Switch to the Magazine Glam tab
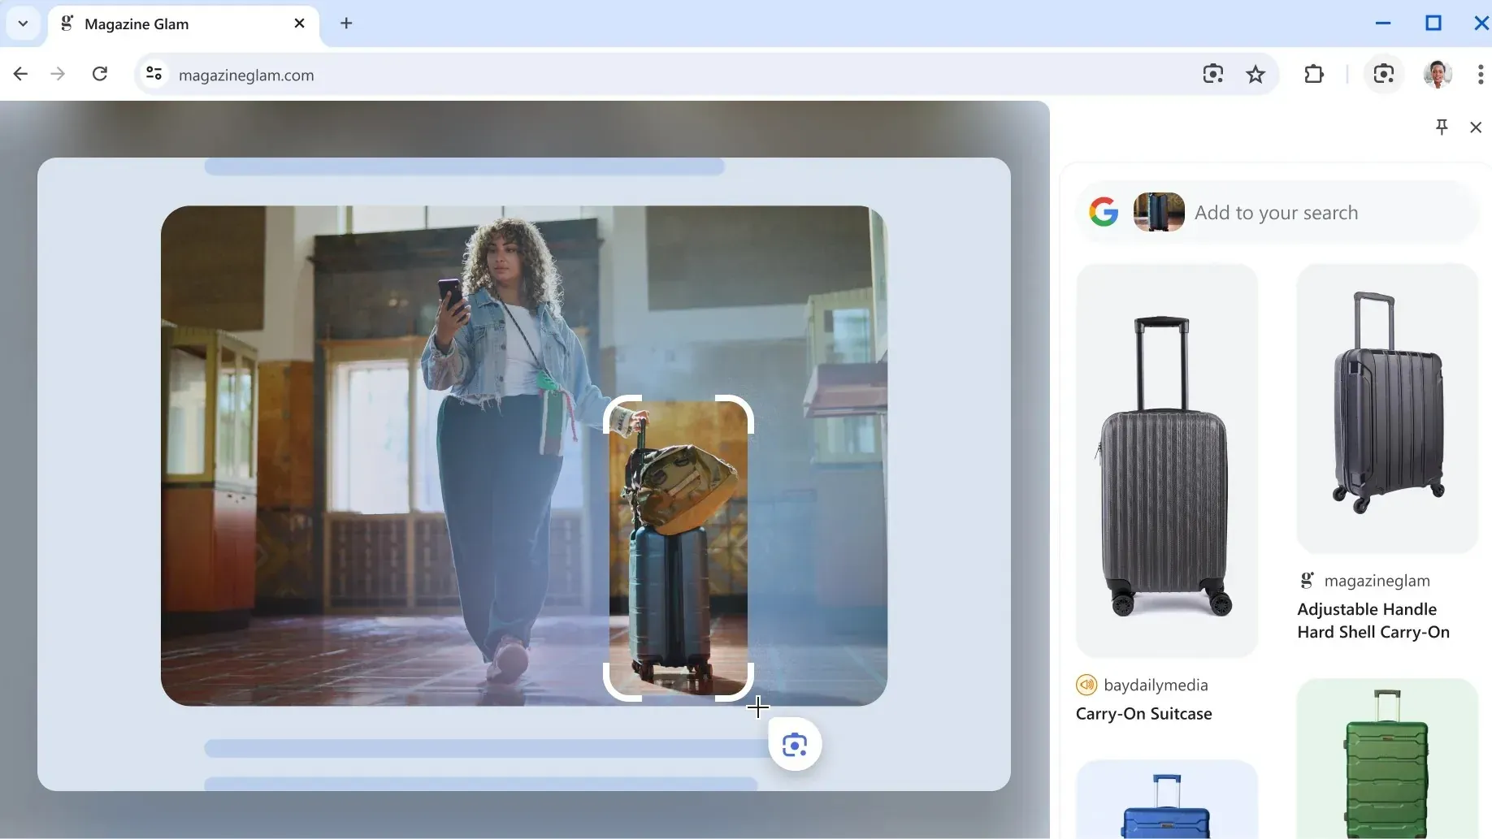 point(163,24)
